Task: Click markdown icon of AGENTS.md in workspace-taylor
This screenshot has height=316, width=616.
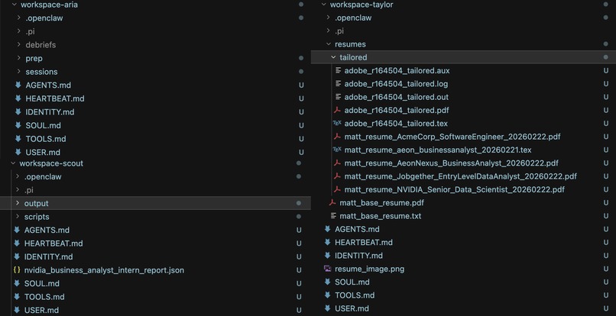Action: 327,229
